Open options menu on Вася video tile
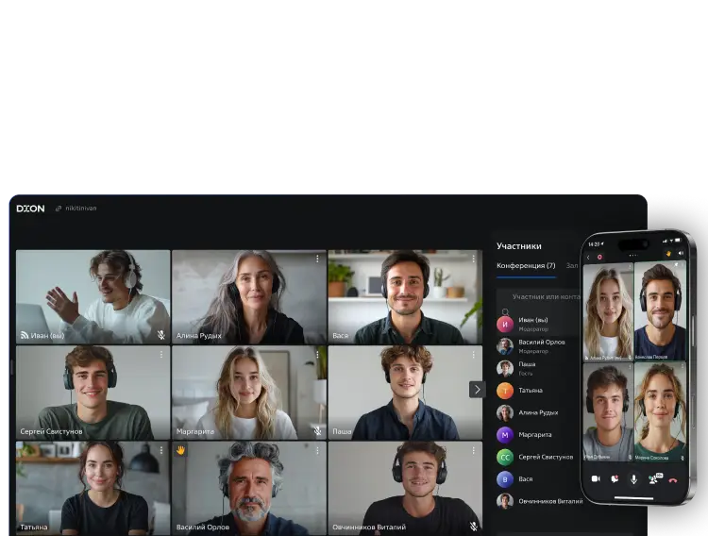This screenshot has width=708, height=536. (473, 259)
